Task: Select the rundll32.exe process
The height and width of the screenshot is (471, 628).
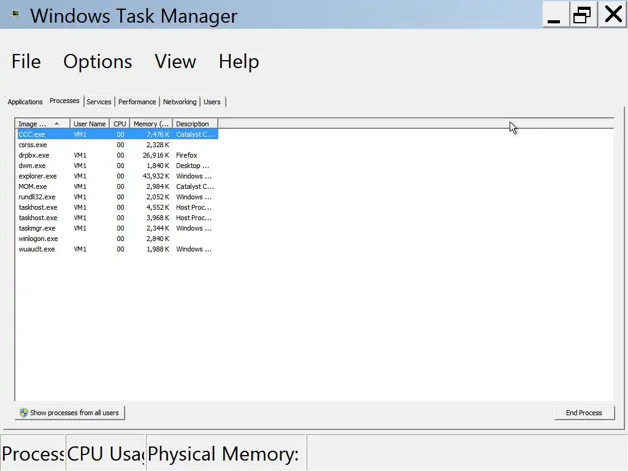Action: coord(118,197)
